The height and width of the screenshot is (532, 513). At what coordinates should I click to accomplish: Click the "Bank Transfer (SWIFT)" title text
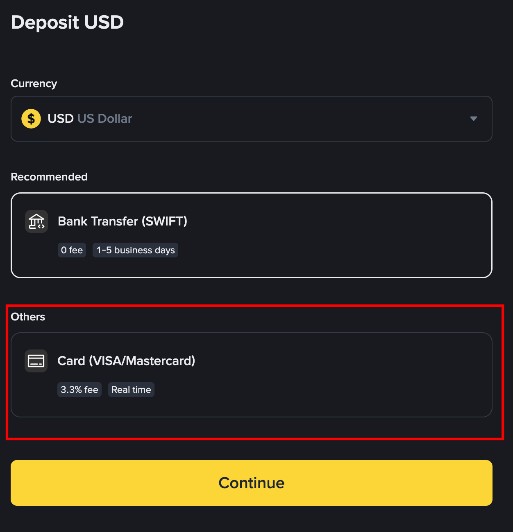tap(123, 221)
